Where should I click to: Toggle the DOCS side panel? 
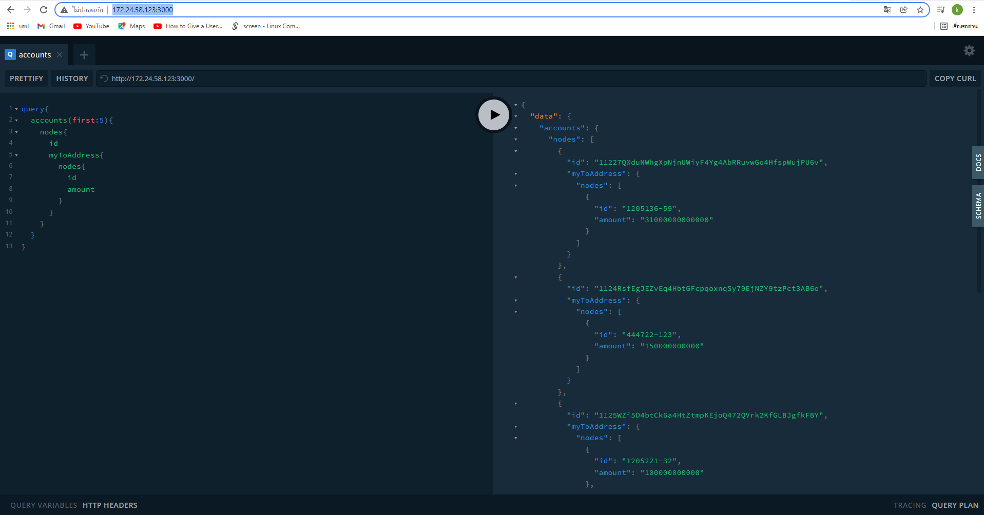(978, 163)
